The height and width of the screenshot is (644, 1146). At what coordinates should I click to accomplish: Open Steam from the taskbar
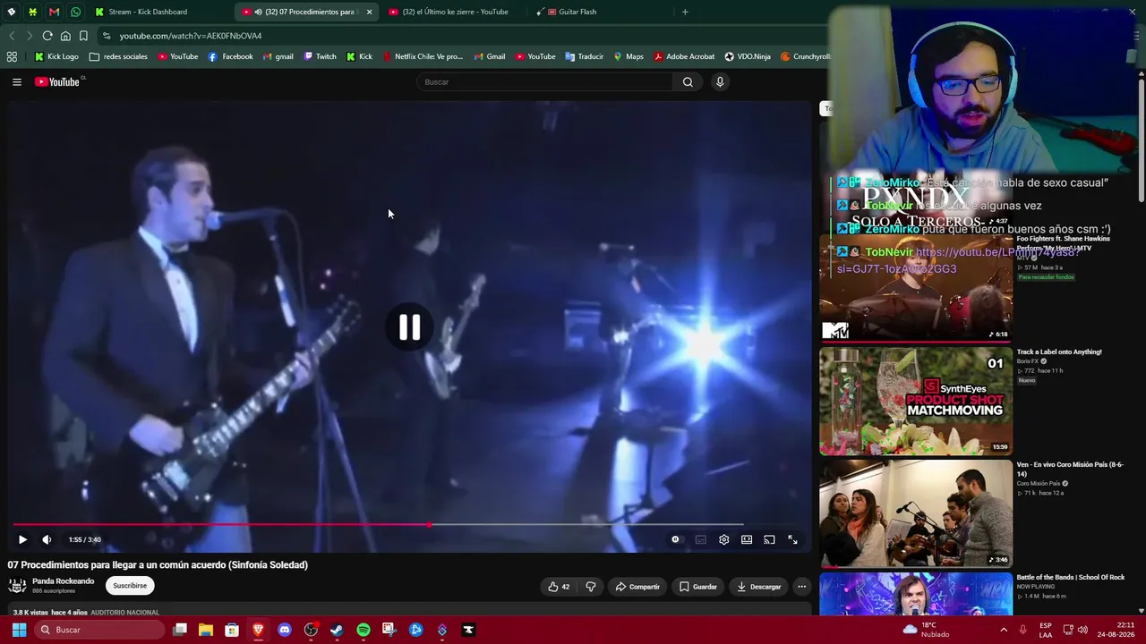(337, 630)
